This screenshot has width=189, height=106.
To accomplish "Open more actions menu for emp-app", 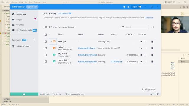I will coord(146,42).
